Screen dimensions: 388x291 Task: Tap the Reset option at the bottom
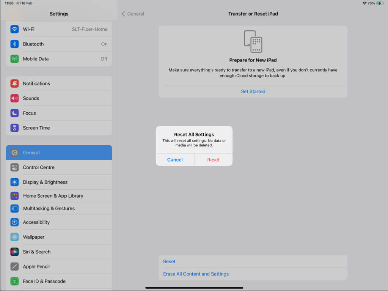tap(253, 261)
